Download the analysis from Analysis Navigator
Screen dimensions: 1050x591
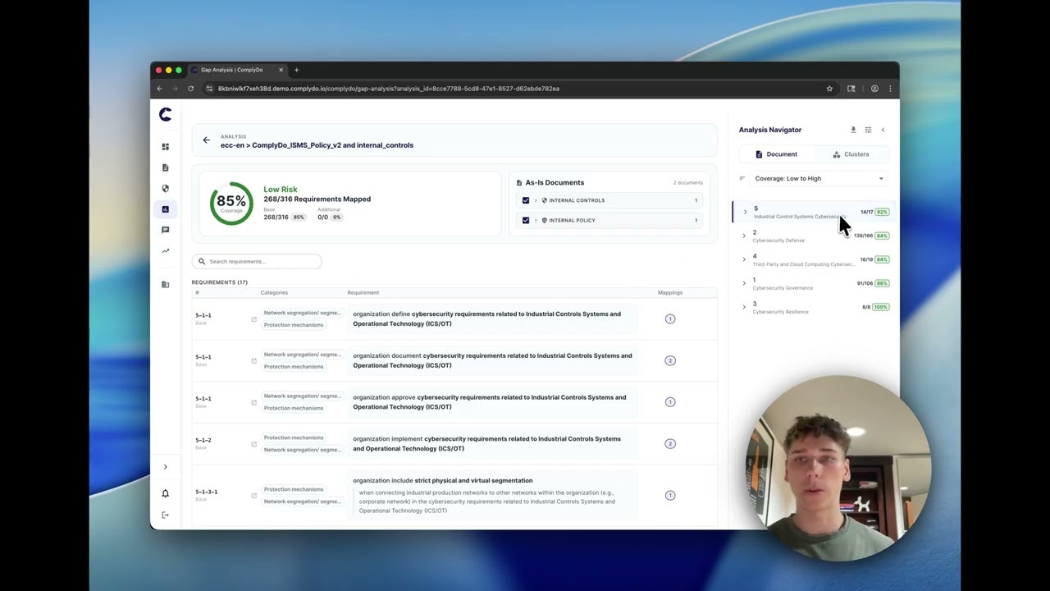click(x=853, y=130)
